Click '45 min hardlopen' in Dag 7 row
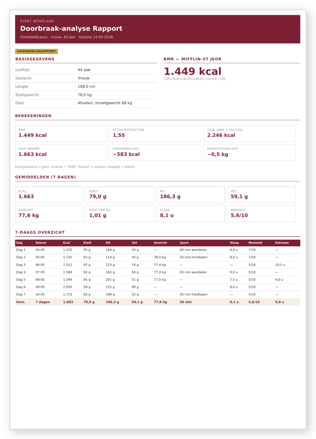The height and width of the screenshot is (439, 316). 194,294
